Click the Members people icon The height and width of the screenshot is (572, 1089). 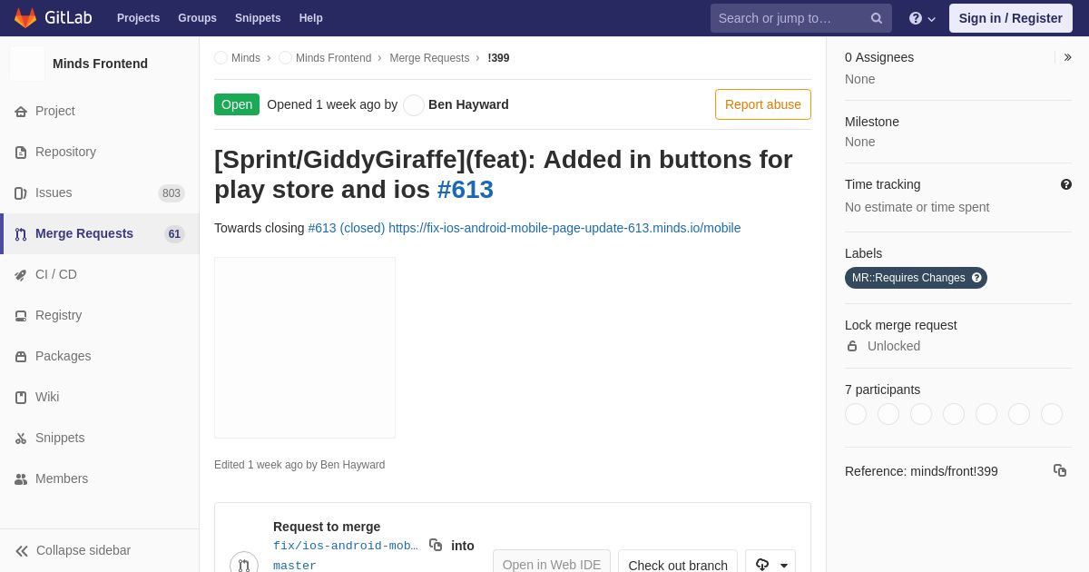(x=21, y=479)
